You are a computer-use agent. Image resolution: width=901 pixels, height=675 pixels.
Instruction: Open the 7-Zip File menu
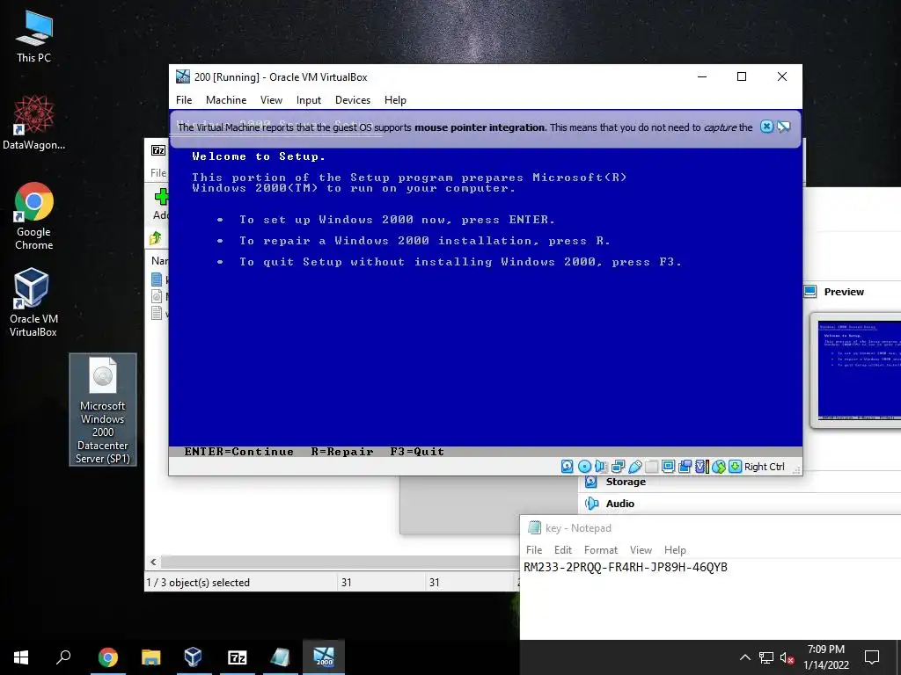pos(158,173)
